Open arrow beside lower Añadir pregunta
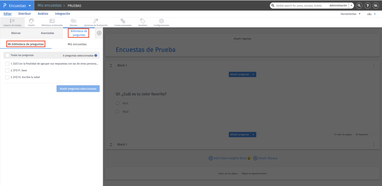Image resolution: width=382 pixels, height=186 pixels. pos(253,134)
